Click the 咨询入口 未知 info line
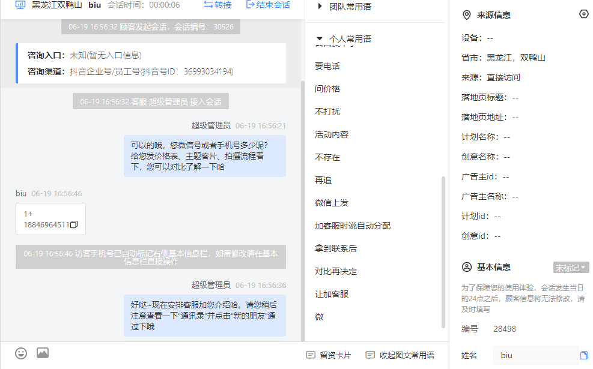This screenshot has width=593, height=369. (85, 56)
